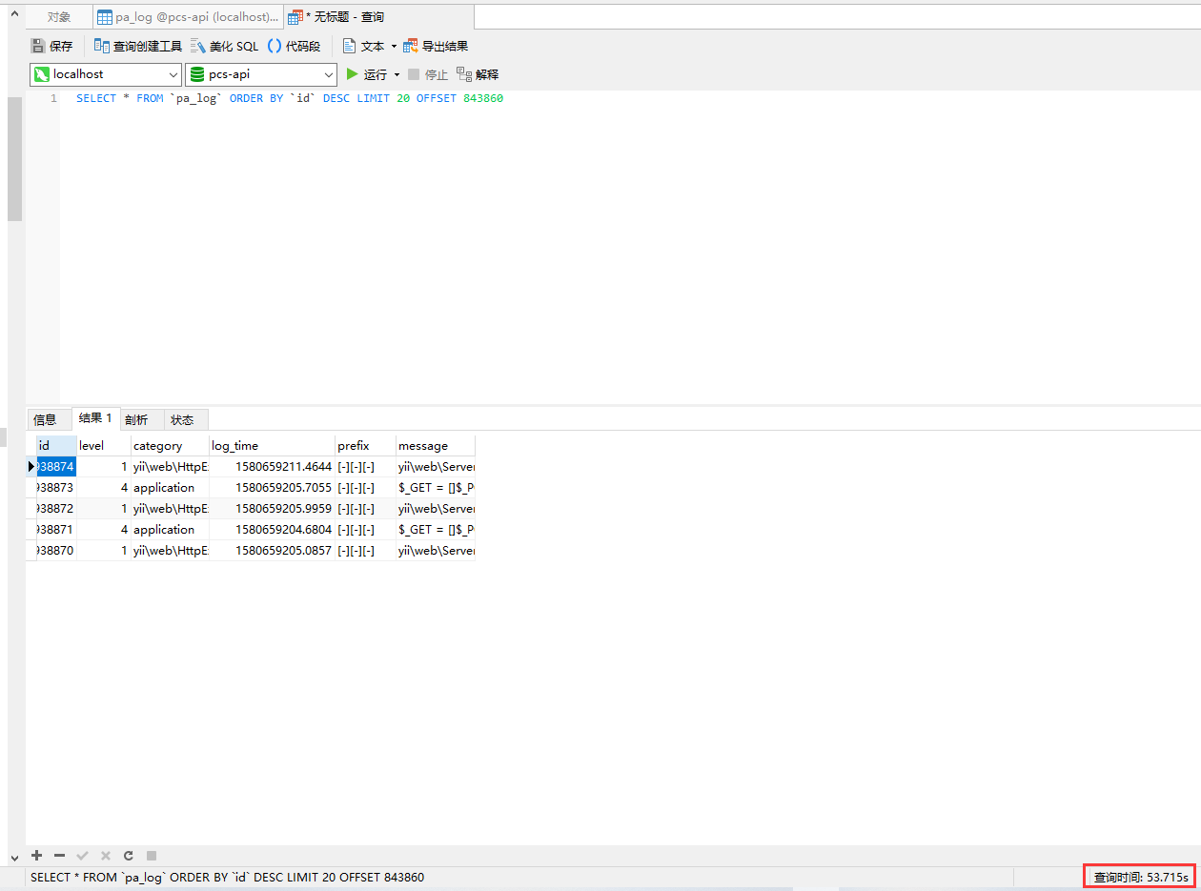Click the current row indicator arrow

[31, 467]
